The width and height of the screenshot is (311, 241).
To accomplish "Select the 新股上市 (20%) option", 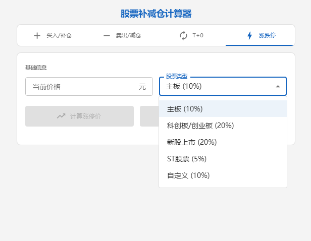I will pyautogui.click(x=192, y=142).
